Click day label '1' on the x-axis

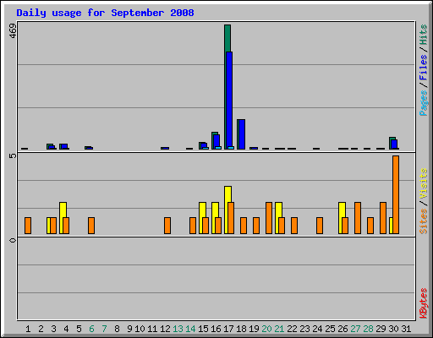[x=28, y=329]
